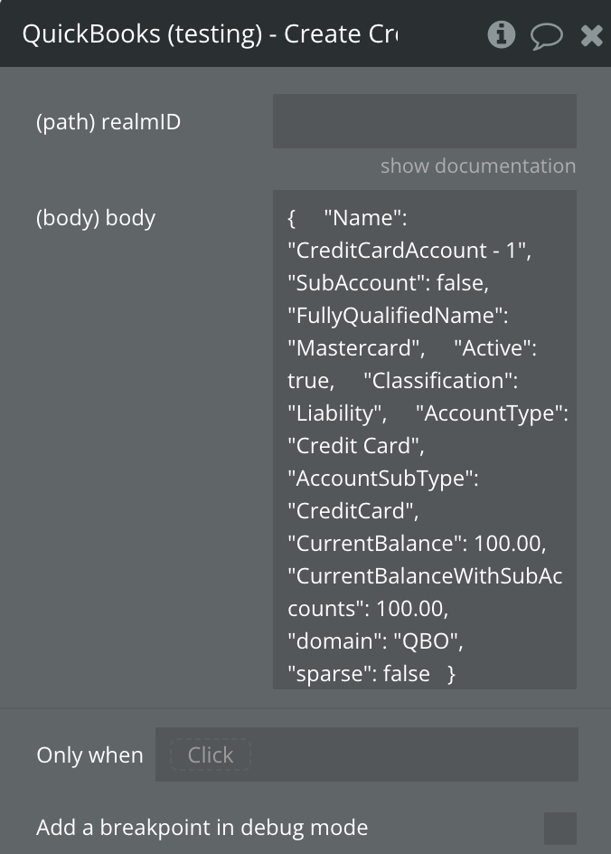Open the comment speech-bubble icon
Screen dimensions: 611x854
546,35
